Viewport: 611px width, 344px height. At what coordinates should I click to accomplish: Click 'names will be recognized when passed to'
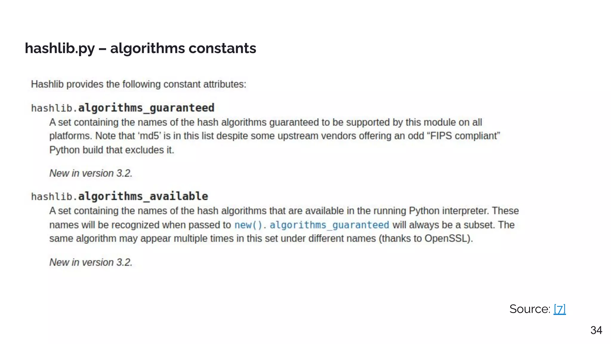coord(140,225)
